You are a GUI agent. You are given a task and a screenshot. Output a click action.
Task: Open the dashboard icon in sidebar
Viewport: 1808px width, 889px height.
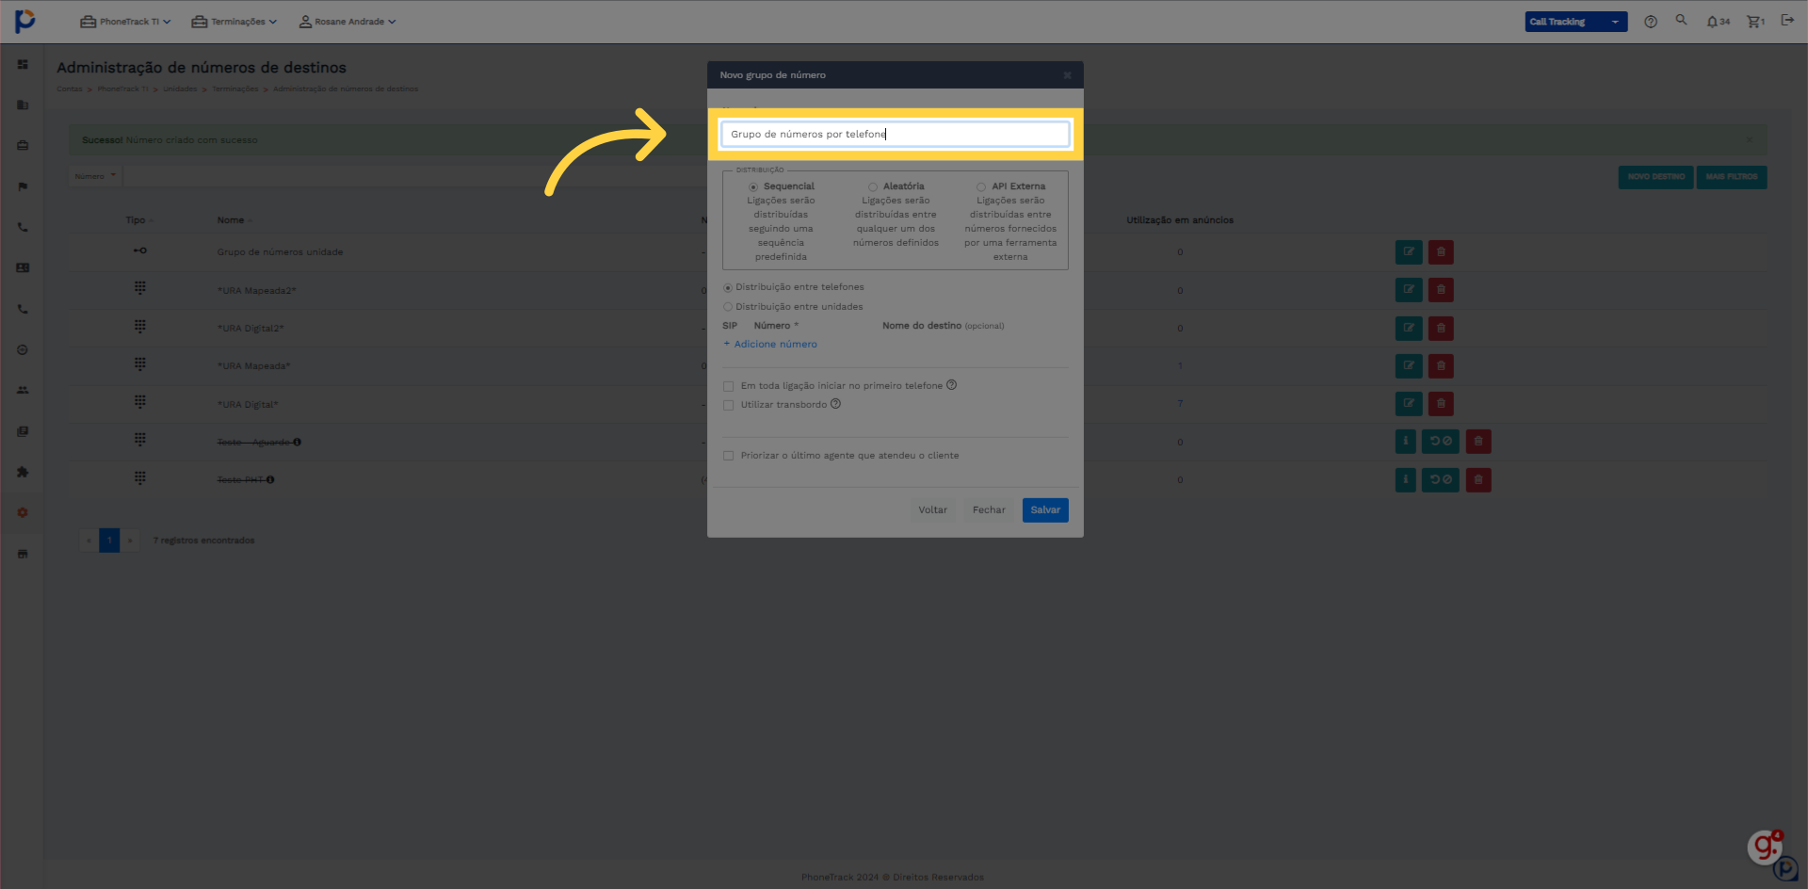(23, 64)
